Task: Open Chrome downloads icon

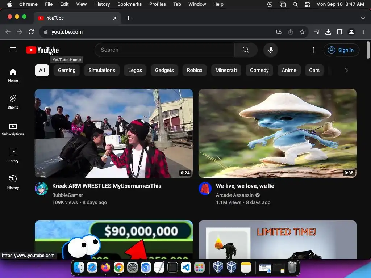Action: coord(328,32)
